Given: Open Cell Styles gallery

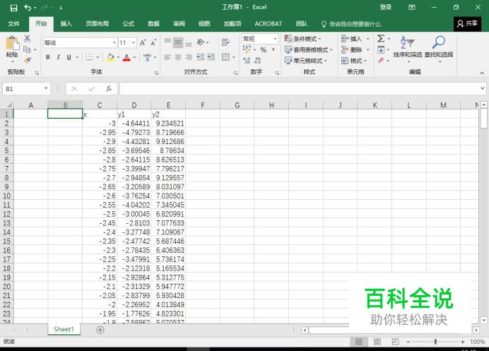Looking at the screenshot, I should tap(305, 61).
